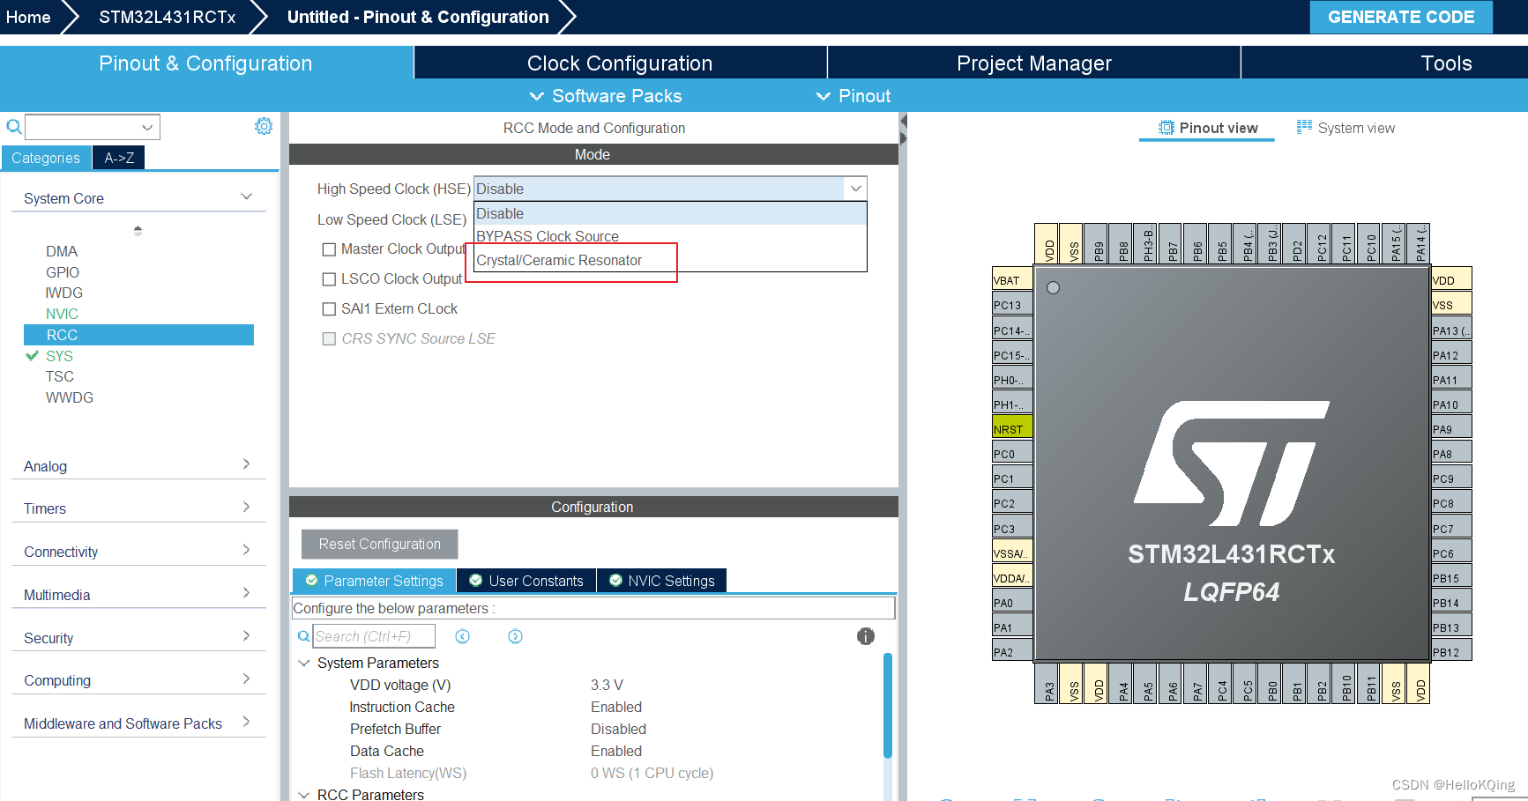1528x801 pixels.
Task: Switch to A->Z sorting tab
Action: (119, 158)
